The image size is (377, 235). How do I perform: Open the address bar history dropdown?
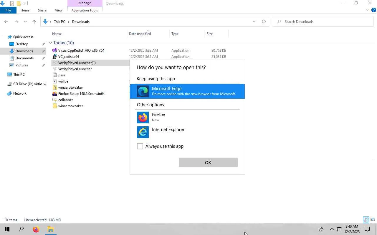[254, 22]
